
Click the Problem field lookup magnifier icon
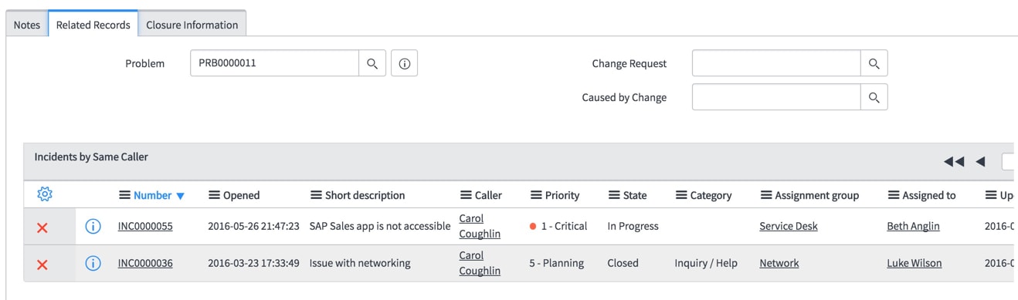pos(372,63)
